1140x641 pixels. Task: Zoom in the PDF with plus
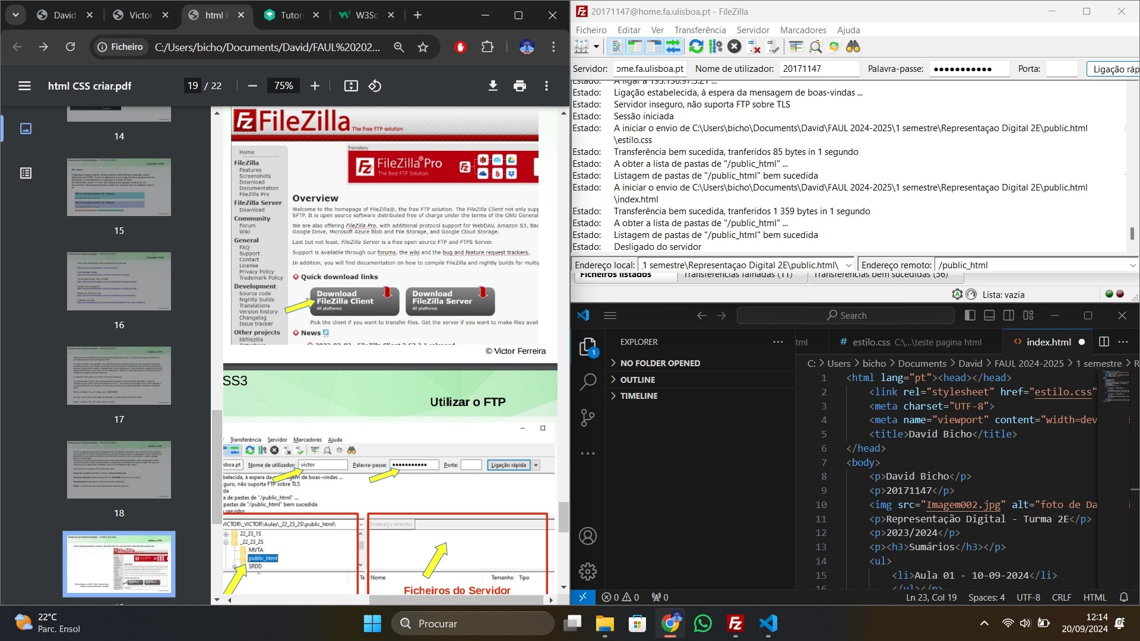tap(315, 86)
